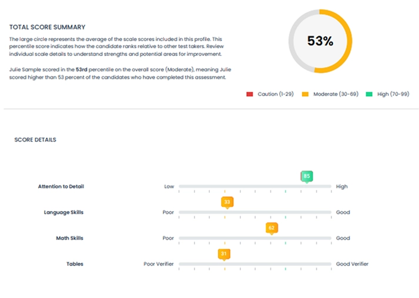
Task: Click the Poor Verifier end label
Action: (x=159, y=264)
